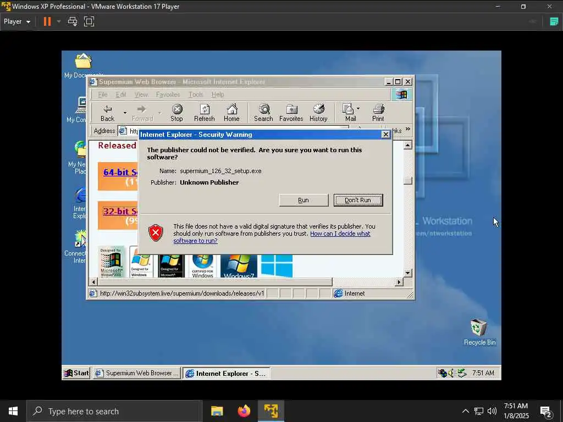Open the Windows 10 Start button
Image resolution: width=563 pixels, height=422 pixels.
point(13,411)
